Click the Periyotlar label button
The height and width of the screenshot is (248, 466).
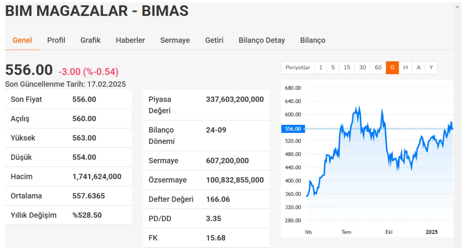coord(297,68)
